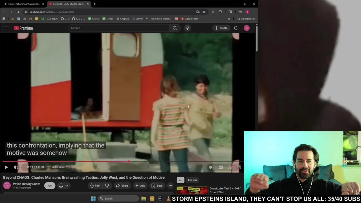Image resolution: width=361 pixels, height=203 pixels.
Task: Play the paused video
Action: [6, 167]
